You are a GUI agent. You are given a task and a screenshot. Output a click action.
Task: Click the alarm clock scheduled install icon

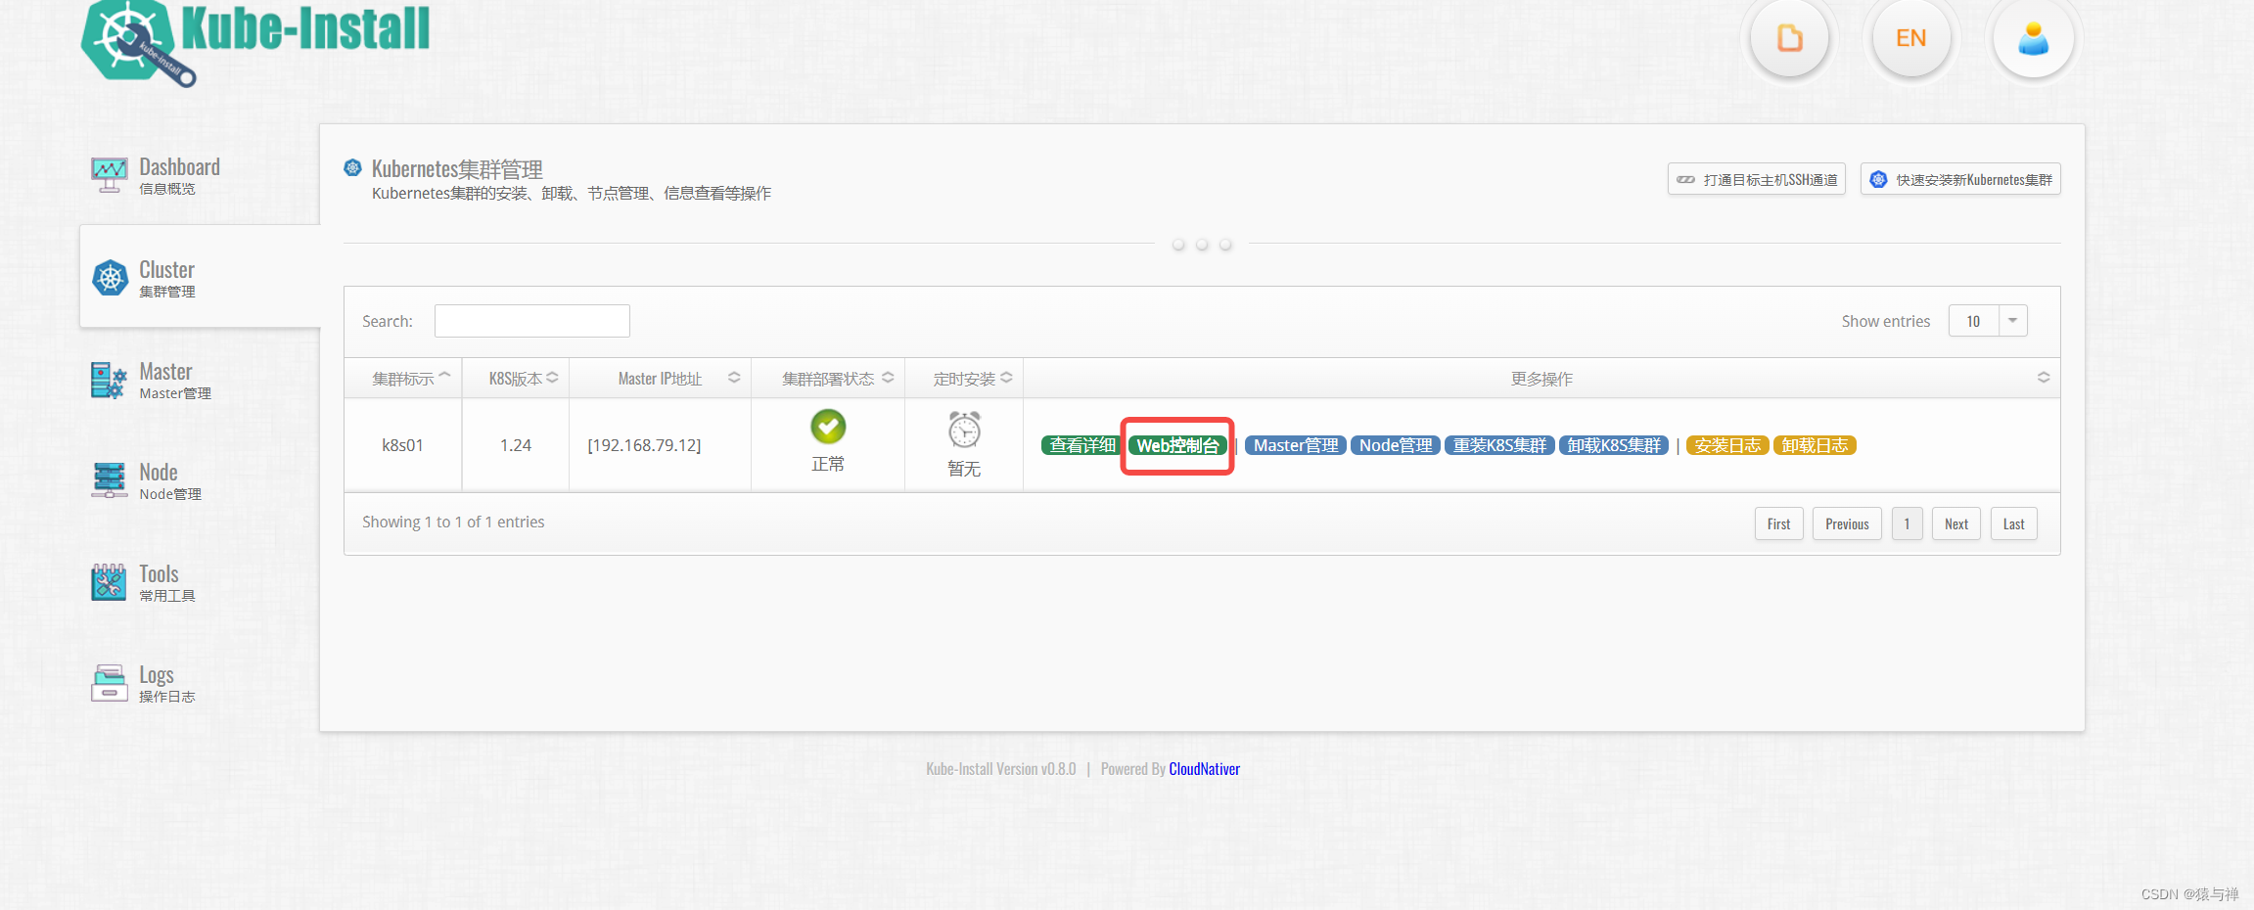pyautogui.click(x=964, y=430)
